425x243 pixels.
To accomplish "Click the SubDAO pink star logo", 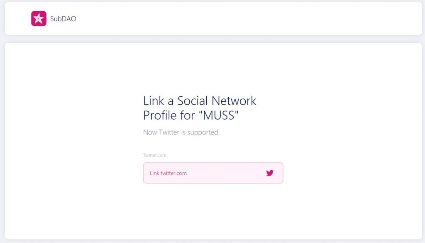I will (x=39, y=18).
